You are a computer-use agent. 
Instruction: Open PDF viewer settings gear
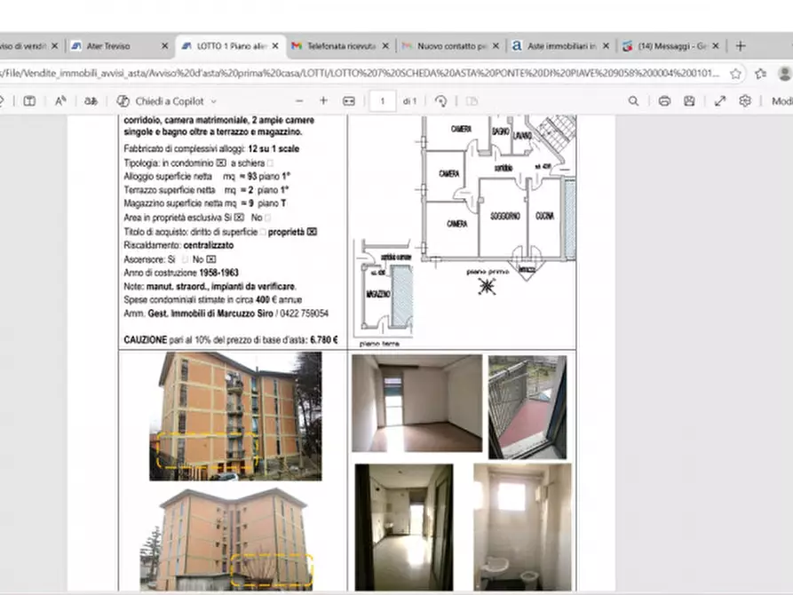(745, 101)
